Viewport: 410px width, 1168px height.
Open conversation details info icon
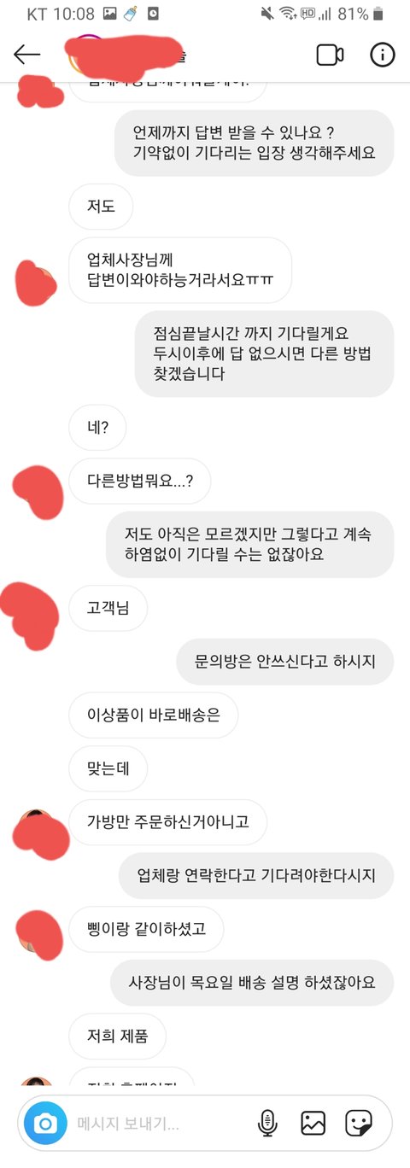click(x=382, y=55)
